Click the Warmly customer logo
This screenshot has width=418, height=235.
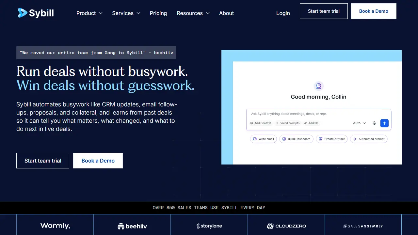tap(55, 226)
